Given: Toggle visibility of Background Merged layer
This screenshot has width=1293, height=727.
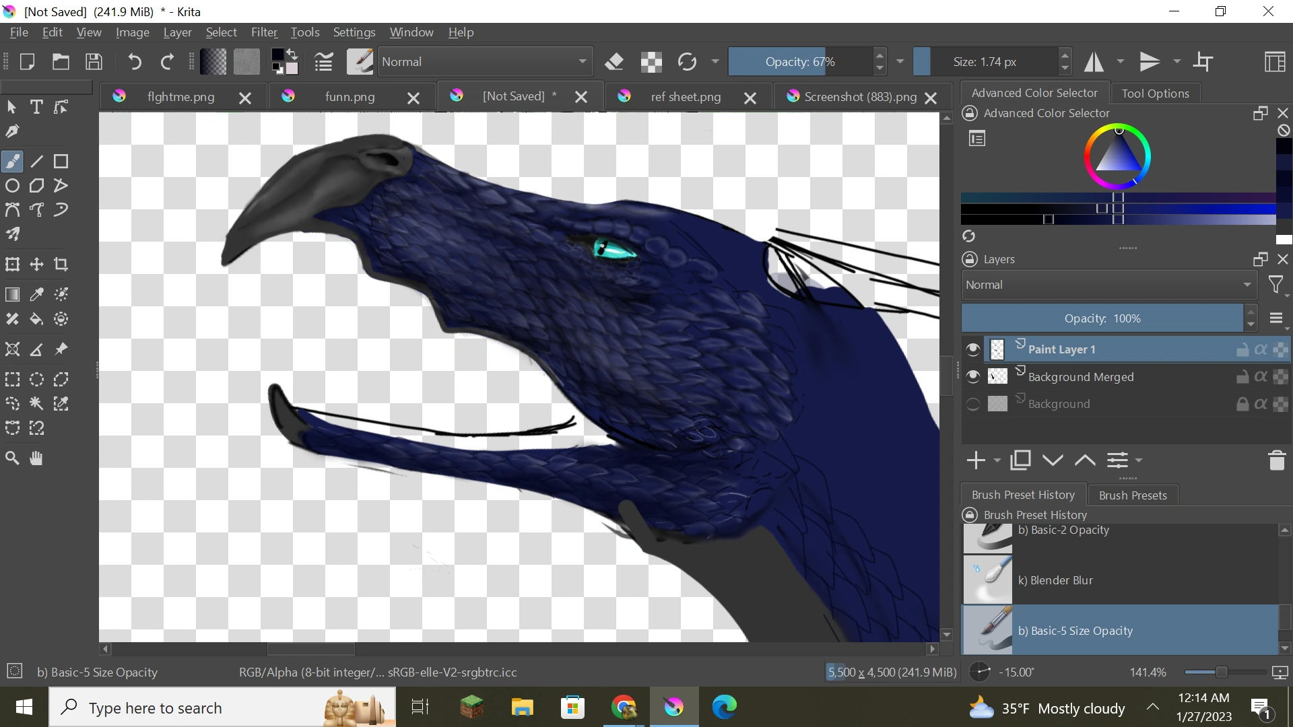Looking at the screenshot, I should point(973,377).
